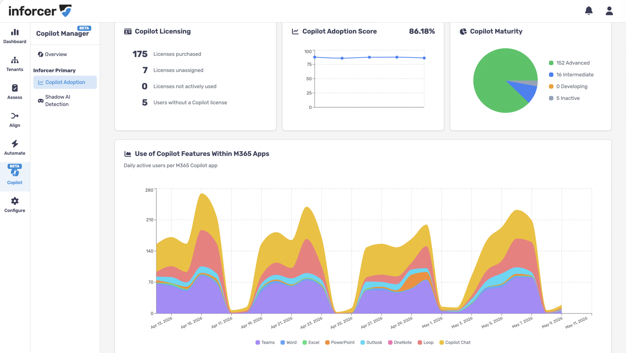
Task: Open the Automate section
Action: 15,148
